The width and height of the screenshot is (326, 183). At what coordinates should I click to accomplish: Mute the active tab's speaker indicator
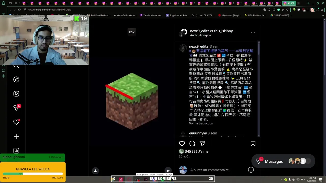(x=289, y=3)
